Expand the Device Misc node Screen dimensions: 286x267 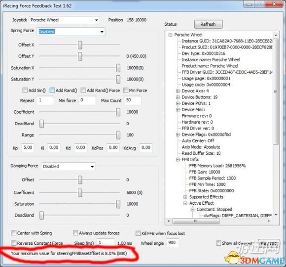[x=178, y=110]
